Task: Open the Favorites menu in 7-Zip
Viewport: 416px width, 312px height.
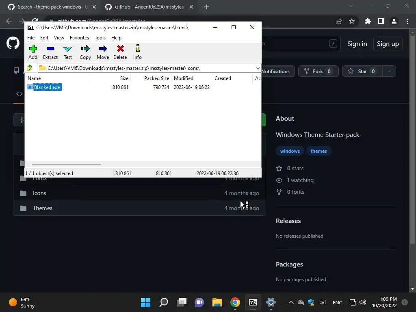Action: 79,38
